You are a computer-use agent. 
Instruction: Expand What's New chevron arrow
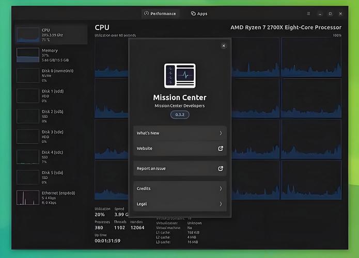pyautogui.click(x=221, y=133)
